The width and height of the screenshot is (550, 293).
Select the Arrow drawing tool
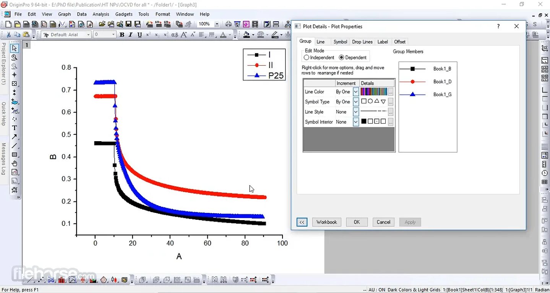point(14,137)
